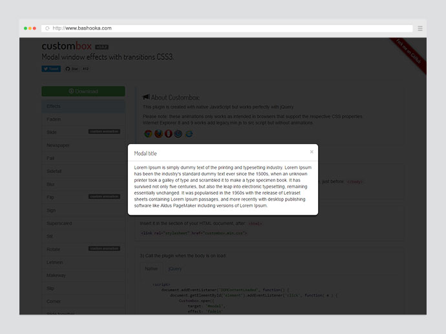The width and height of the screenshot is (446, 334).
Task: Click the link rel stylesheet code line
Action: point(194,233)
